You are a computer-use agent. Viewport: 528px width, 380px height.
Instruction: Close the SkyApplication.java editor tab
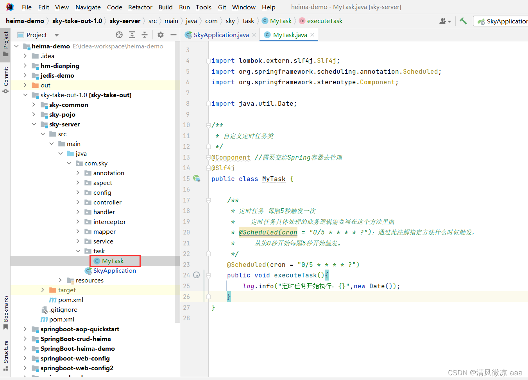click(254, 35)
